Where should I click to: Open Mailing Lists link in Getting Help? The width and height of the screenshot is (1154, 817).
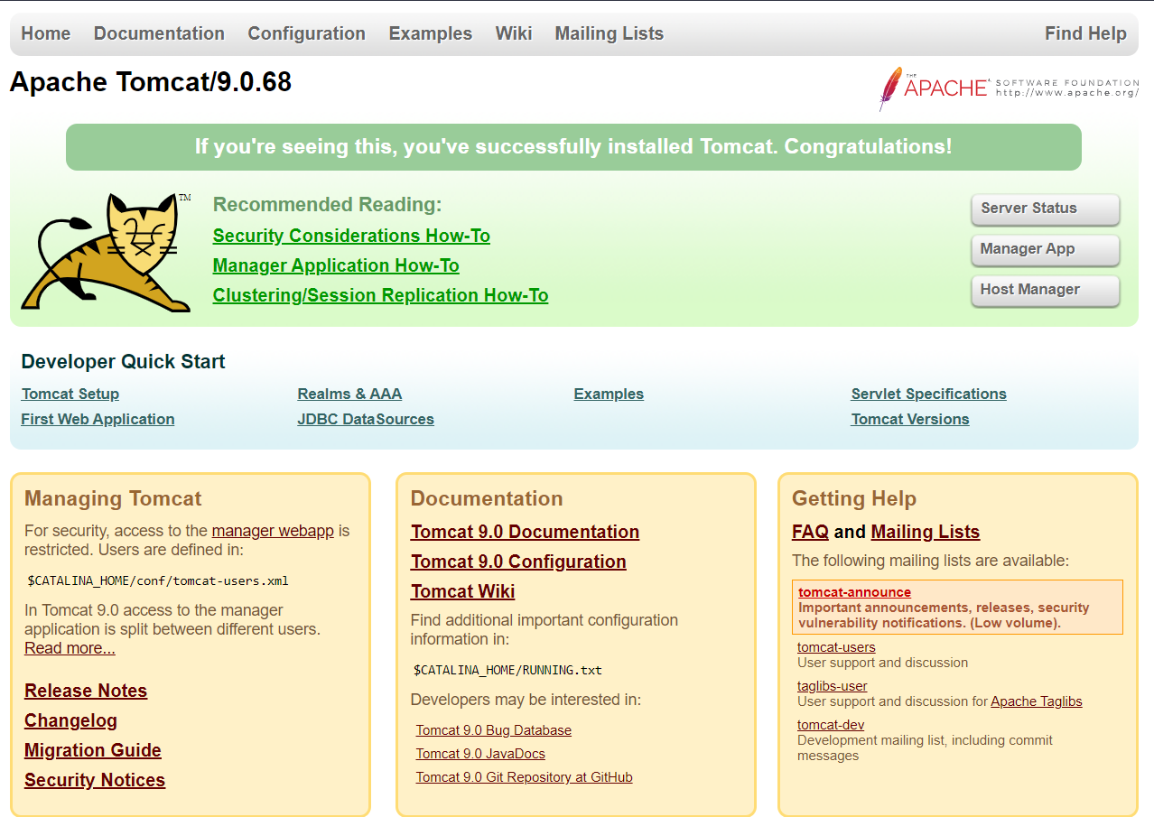coord(926,532)
